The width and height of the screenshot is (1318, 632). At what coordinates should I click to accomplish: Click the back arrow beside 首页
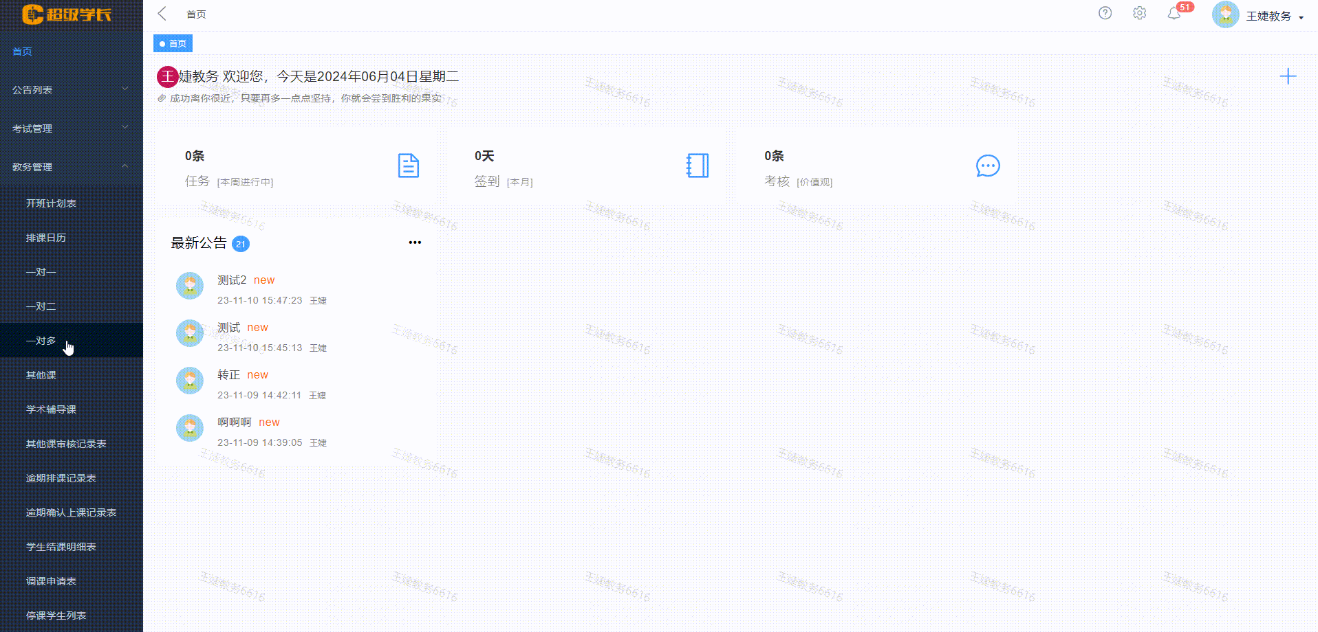pos(162,13)
